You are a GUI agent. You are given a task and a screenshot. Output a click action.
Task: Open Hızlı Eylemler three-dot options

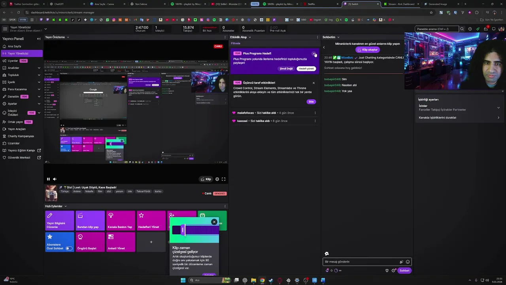click(225, 206)
